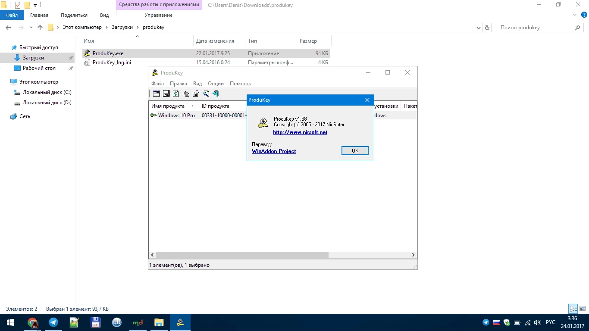Open Файл tab in Explorer
The height and width of the screenshot is (331, 589).
coord(12,15)
